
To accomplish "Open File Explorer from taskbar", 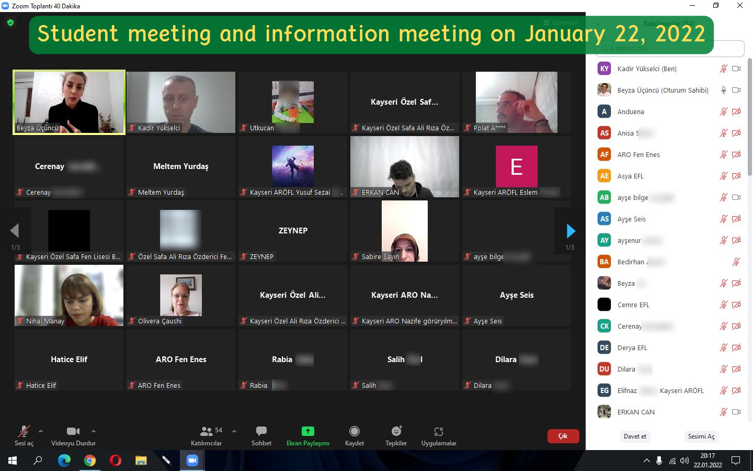I will coord(141,461).
